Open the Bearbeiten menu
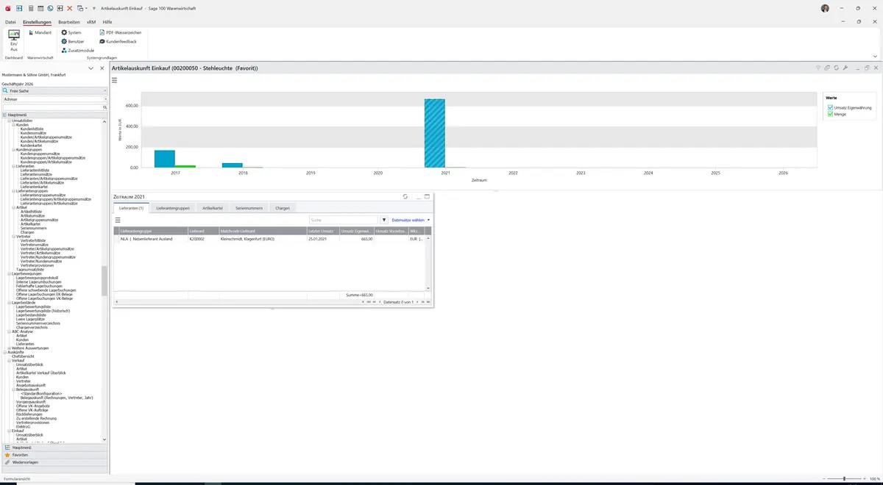883x485 pixels. 68,22
